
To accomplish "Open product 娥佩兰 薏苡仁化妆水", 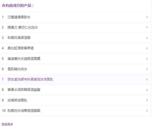I will [x=23, y=27].
